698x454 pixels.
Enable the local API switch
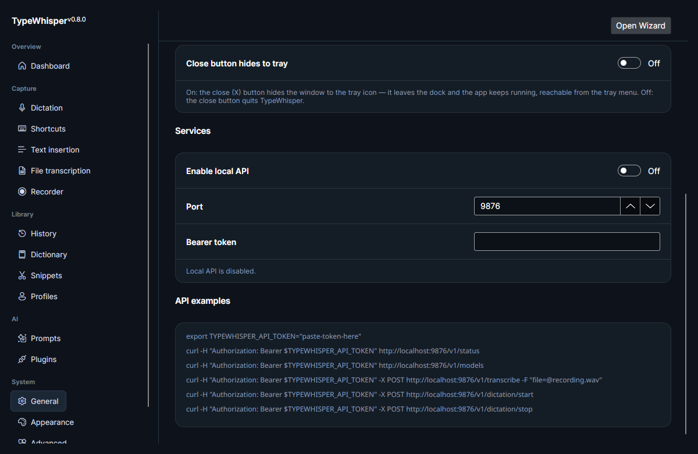(x=629, y=171)
